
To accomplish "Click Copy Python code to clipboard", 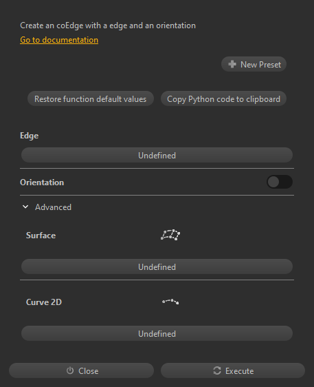I will (x=223, y=98).
